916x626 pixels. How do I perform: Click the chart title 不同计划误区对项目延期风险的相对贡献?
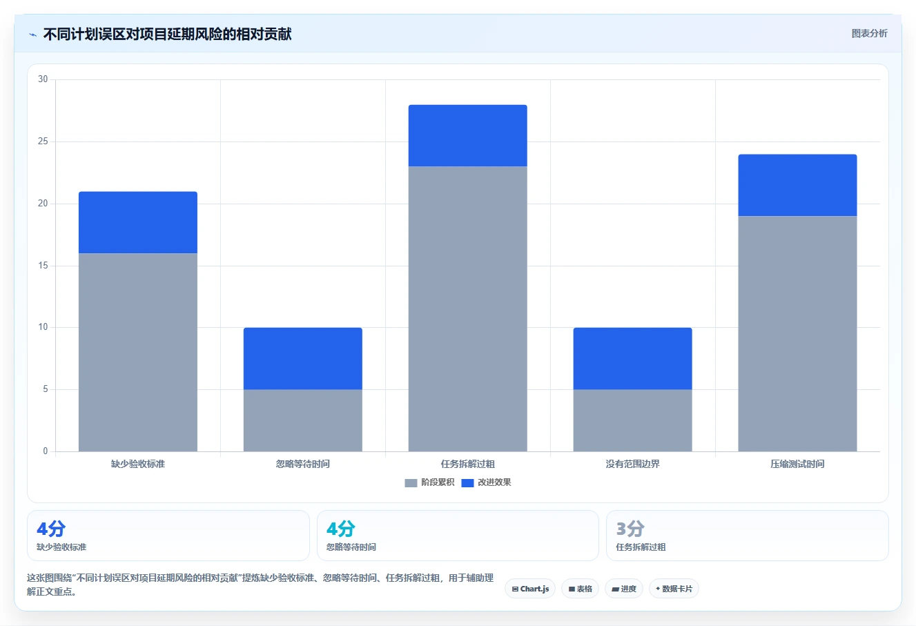point(167,35)
